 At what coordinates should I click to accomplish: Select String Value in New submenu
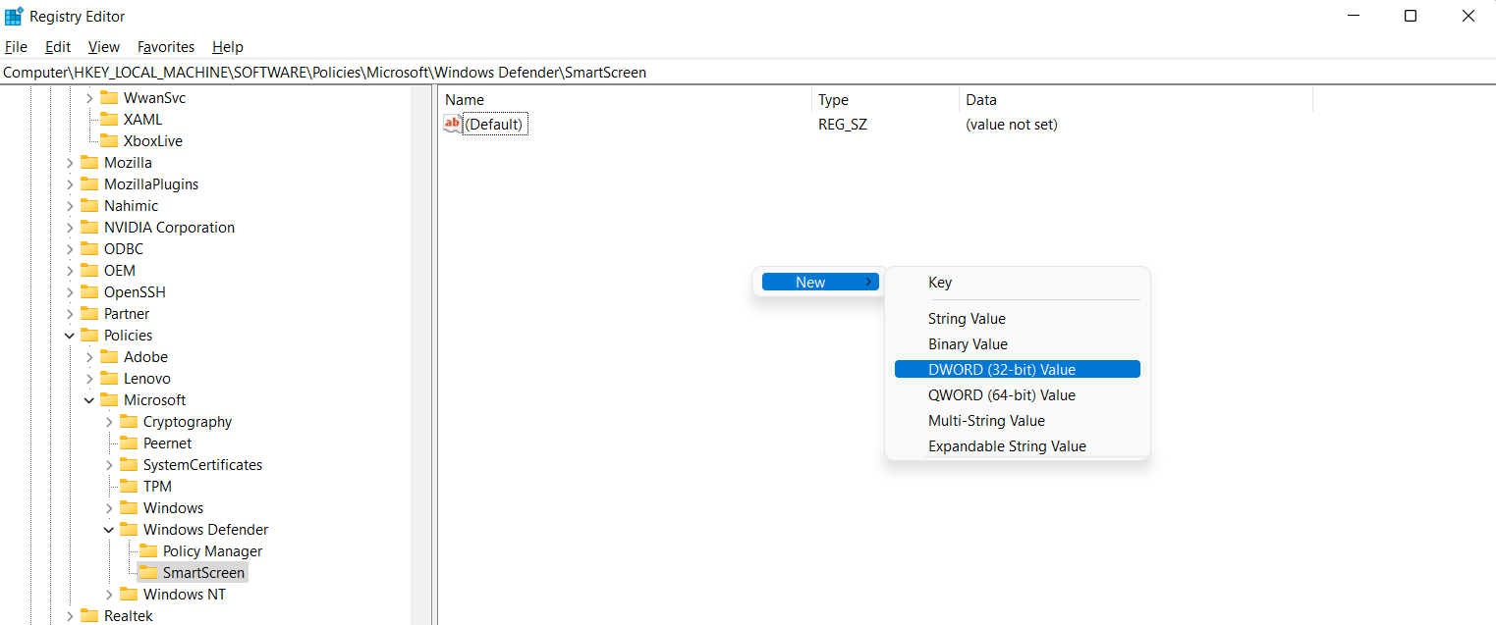coord(967,319)
